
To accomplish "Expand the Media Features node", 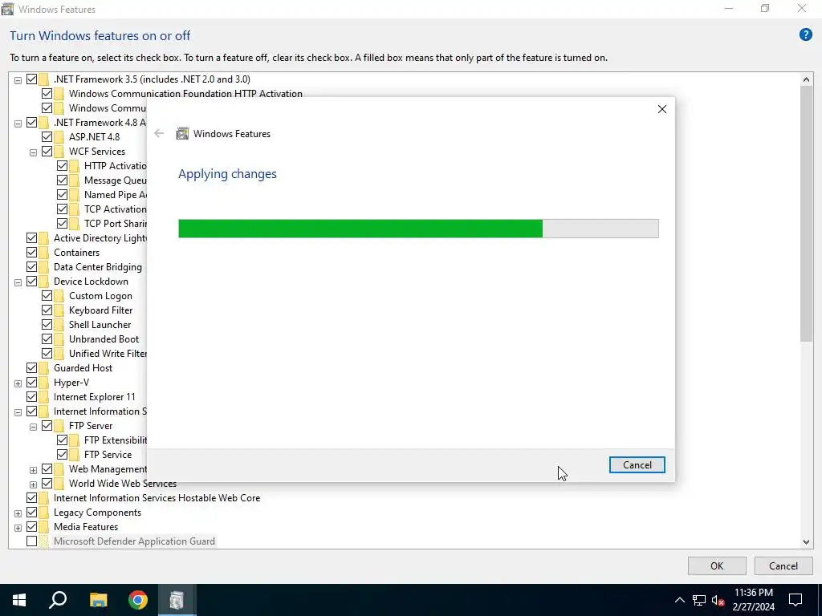I will tap(18, 528).
